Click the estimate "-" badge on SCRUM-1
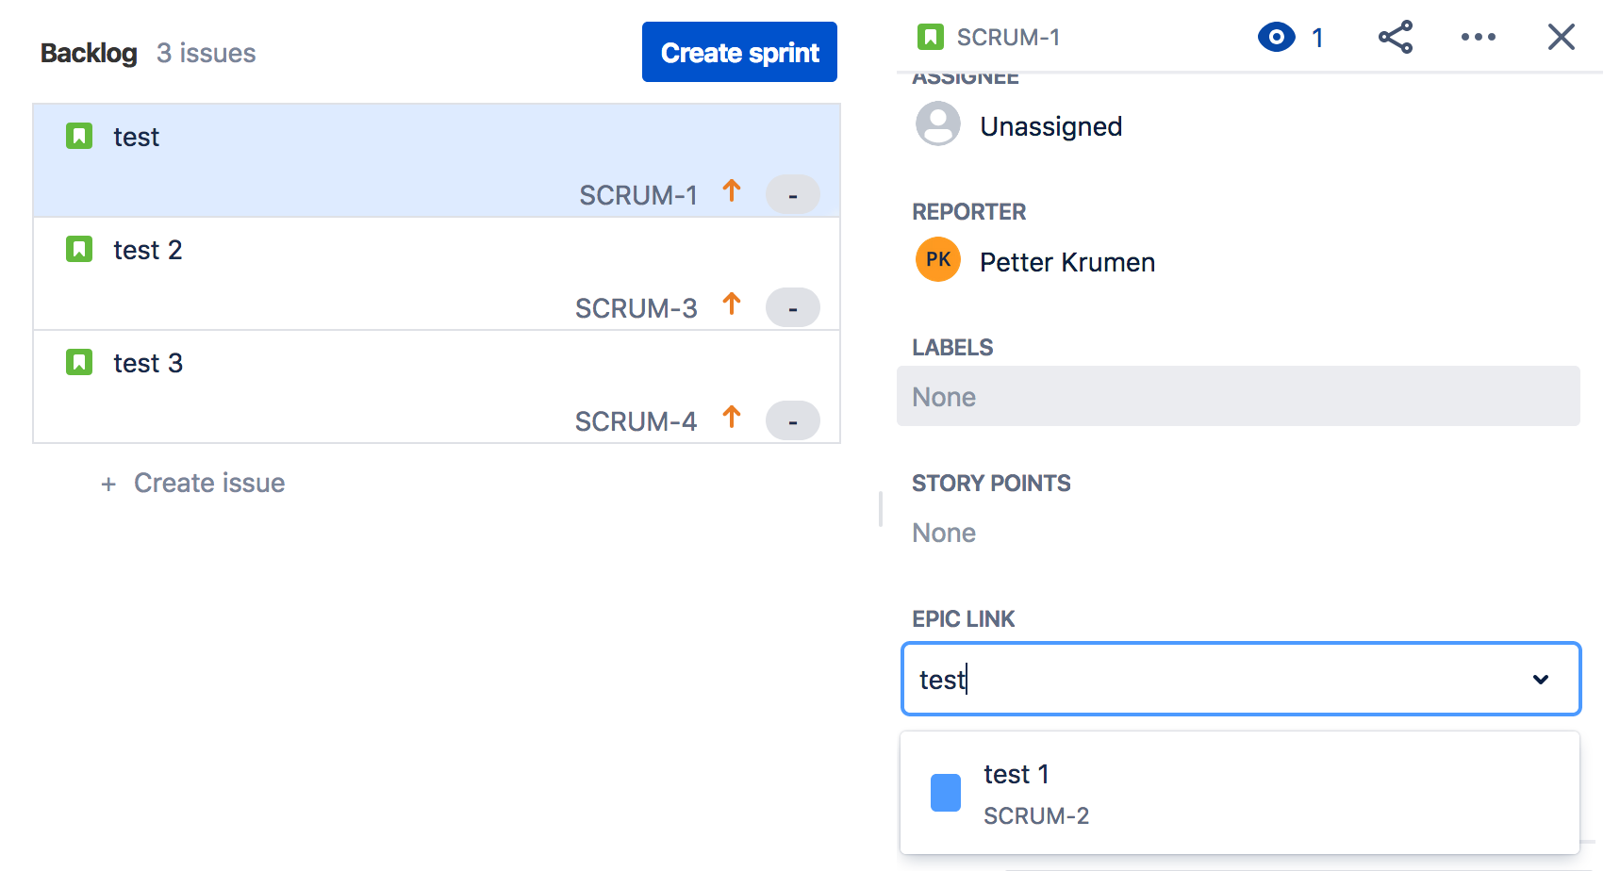1620x871 pixels. coord(792,194)
